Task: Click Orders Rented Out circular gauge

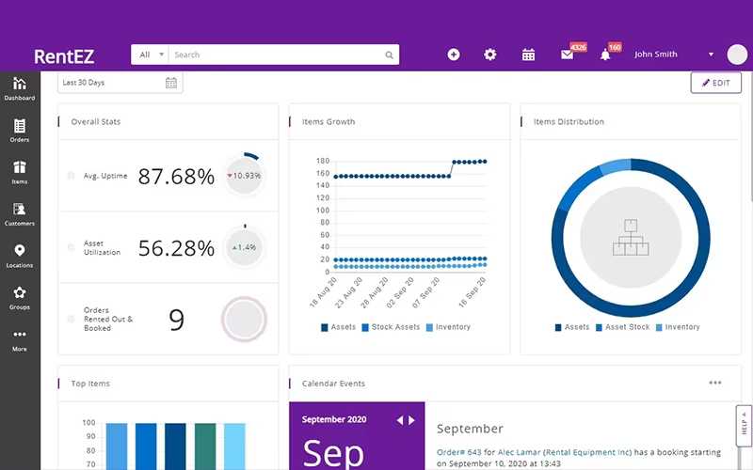Action: 244,320
